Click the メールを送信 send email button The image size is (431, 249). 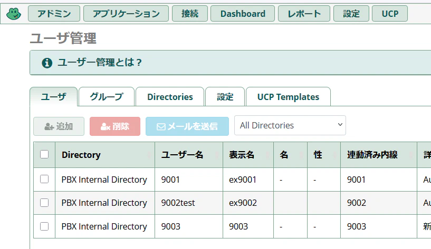point(187,126)
